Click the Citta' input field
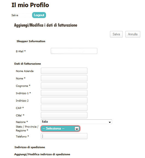145x158 pixels. click(64, 115)
